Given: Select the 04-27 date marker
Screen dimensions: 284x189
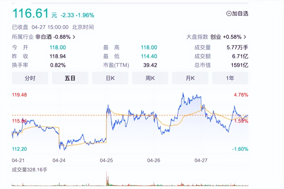Looking at the screenshot, I should click(x=201, y=160).
